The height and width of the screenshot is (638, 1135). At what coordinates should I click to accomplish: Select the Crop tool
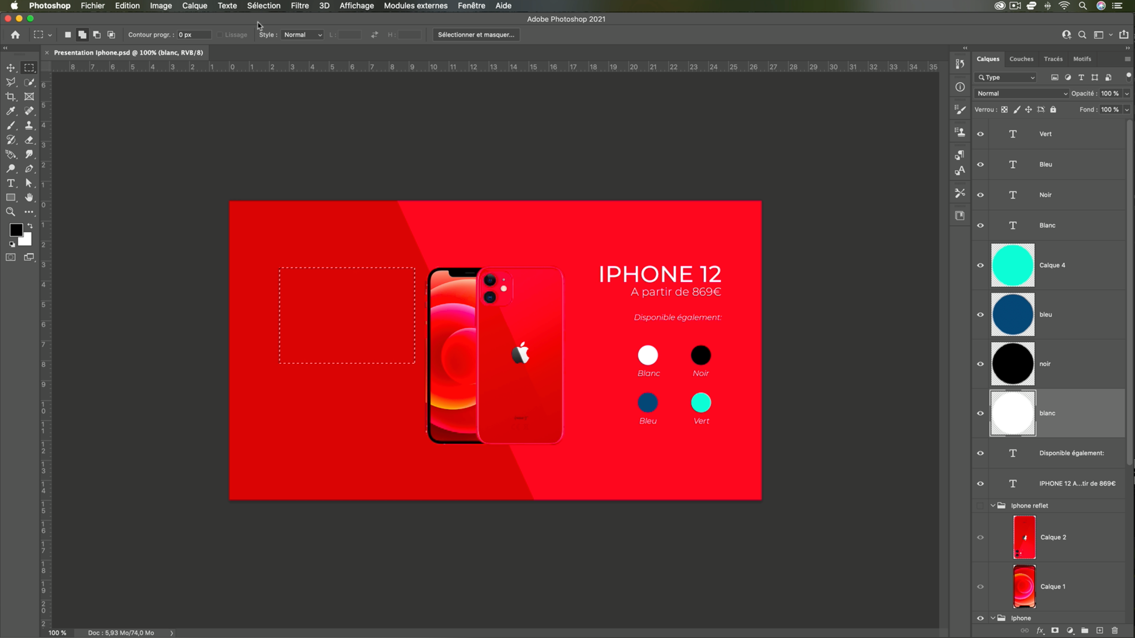(11, 96)
